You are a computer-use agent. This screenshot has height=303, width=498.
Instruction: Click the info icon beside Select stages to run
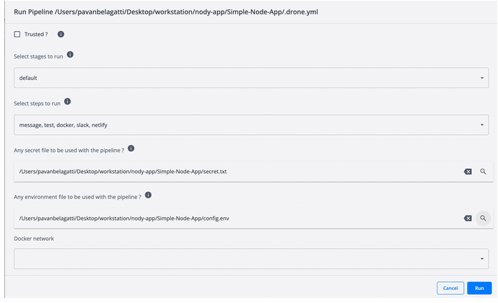70,55
